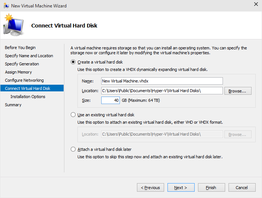The height and width of the screenshot is (198, 262).
Task: Click Next to continue the wizard
Action: (x=181, y=188)
